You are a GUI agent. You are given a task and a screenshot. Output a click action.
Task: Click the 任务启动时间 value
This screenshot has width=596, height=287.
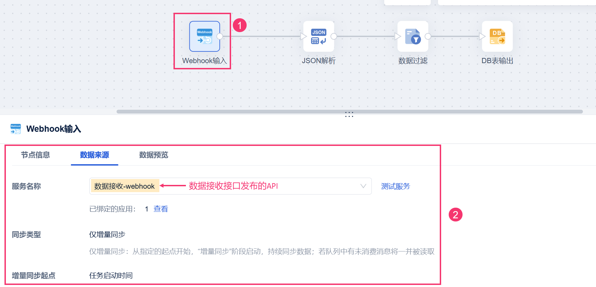tap(111, 276)
